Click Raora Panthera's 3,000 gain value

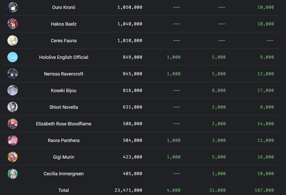coord(219,140)
